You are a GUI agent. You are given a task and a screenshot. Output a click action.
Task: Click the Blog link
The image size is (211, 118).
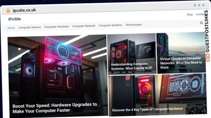click(x=190, y=15)
